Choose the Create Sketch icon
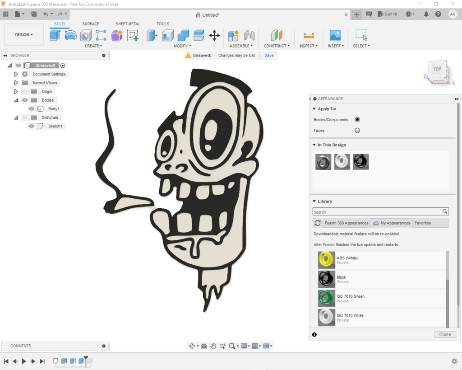 click(133, 35)
